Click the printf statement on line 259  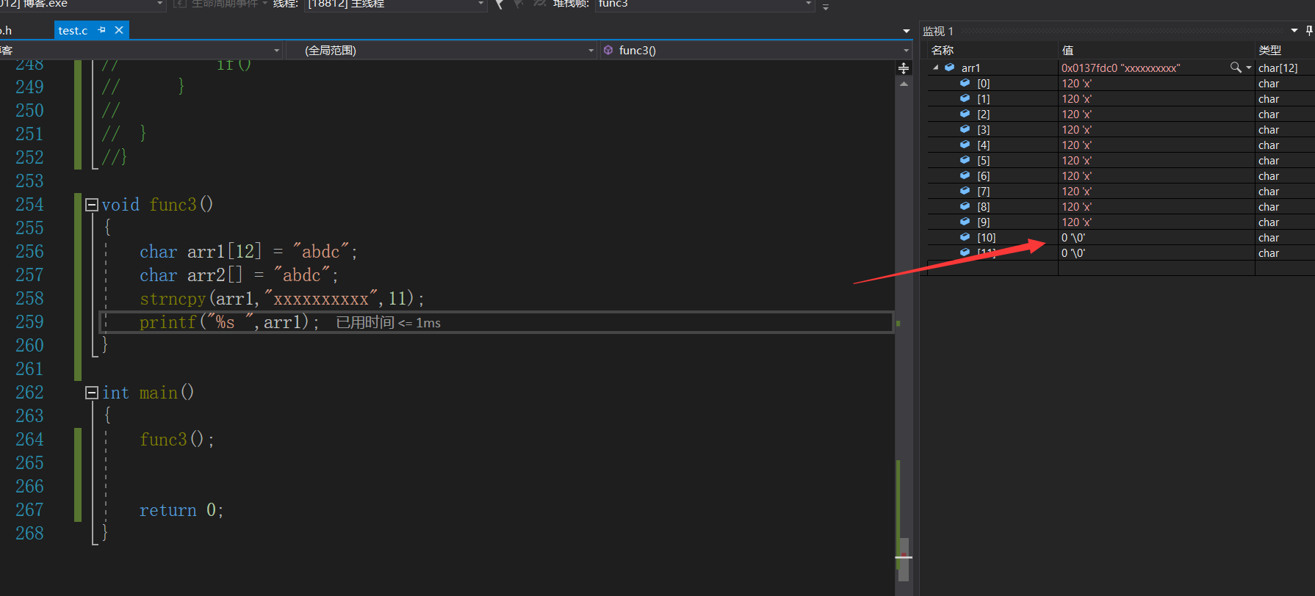pos(230,322)
